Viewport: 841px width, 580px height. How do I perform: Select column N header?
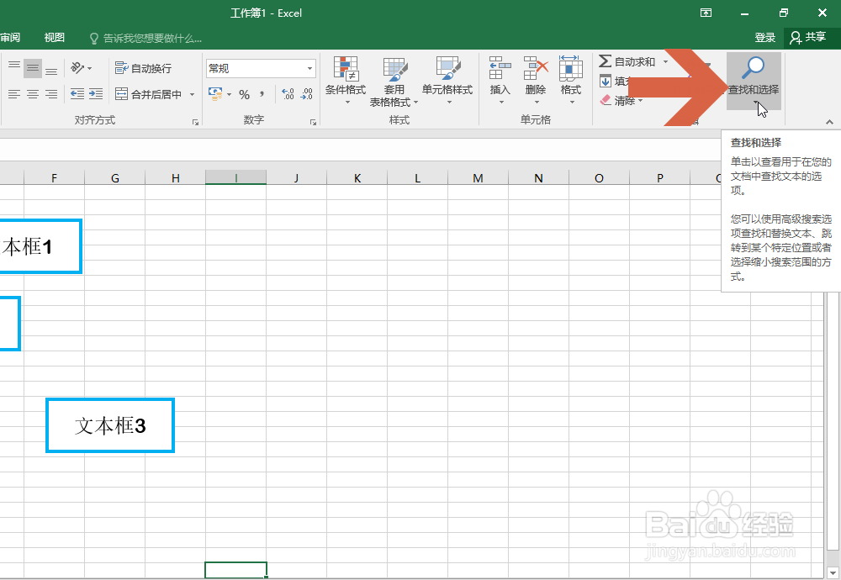click(538, 178)
